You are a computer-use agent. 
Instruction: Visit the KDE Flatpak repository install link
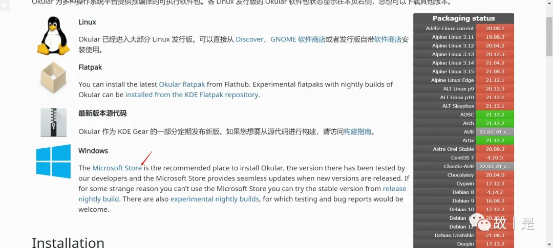192,95
